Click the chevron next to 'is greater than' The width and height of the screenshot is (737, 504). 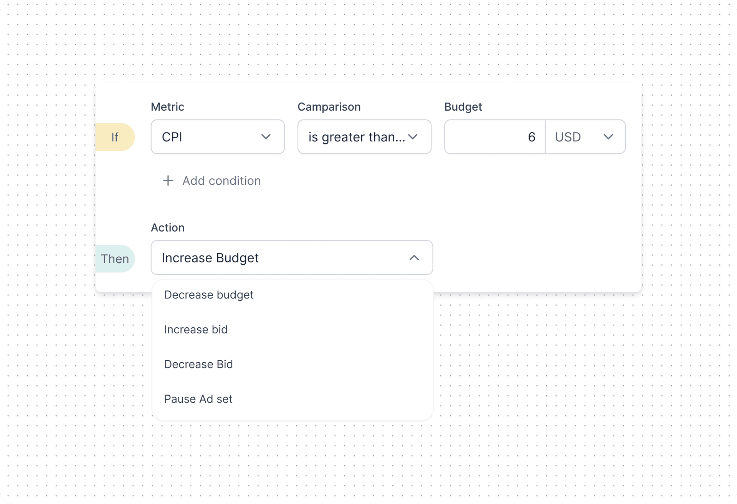click(x=413, y=137)
